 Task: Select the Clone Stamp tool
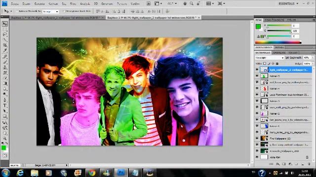coord(5,67)
